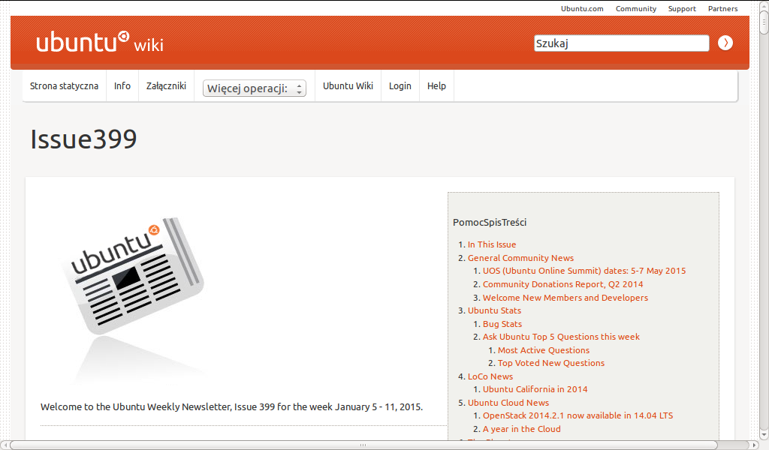Open the Partners top link
Viewport: 769px width, 450px height.
pos(723,9)
